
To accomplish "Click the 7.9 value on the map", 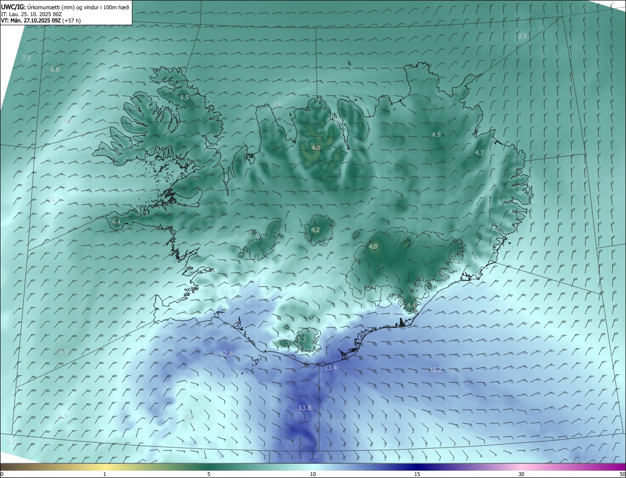I will (277, 104).
